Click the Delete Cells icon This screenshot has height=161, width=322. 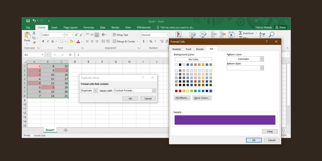click(x=223, y=35)
